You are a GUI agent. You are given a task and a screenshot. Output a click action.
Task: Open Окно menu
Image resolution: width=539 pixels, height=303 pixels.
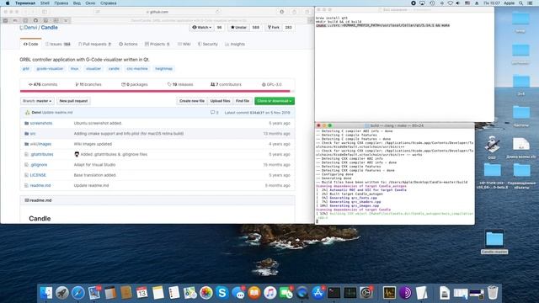pyautogui.click(x=90, y=3)
